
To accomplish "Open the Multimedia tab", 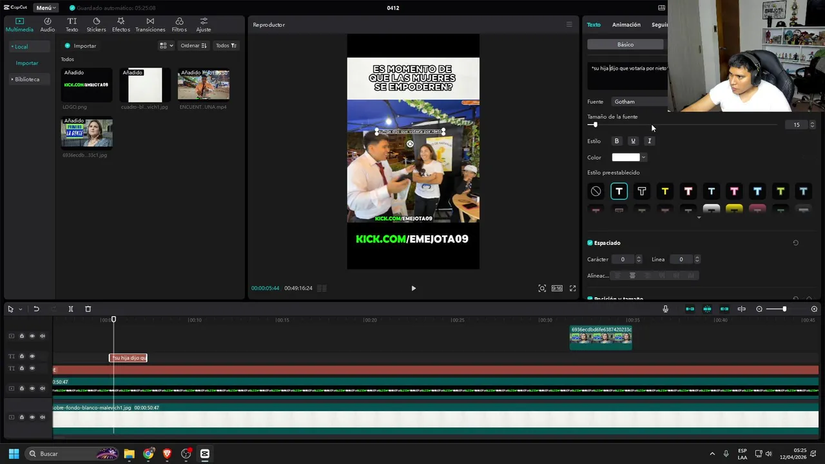I will [x=19, y=24].
